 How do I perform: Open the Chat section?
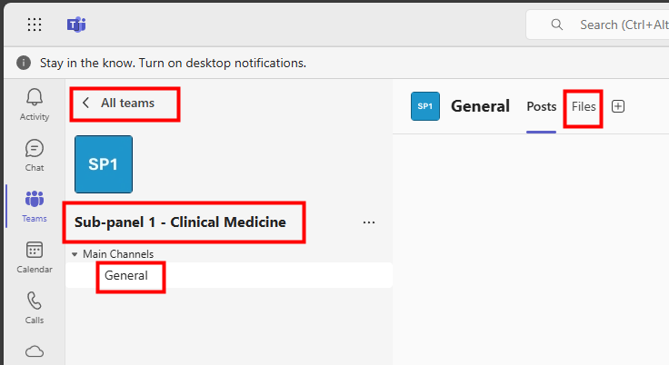coord(35,154)
